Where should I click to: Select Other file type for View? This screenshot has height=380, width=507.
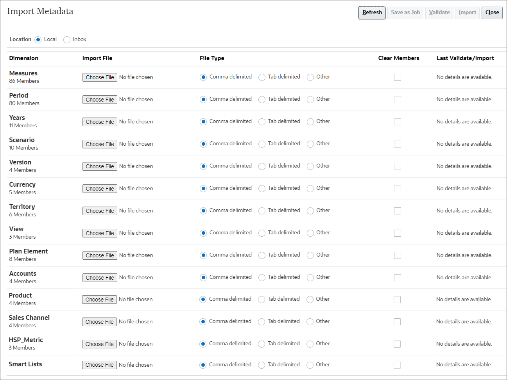click(x=310, y=233)
